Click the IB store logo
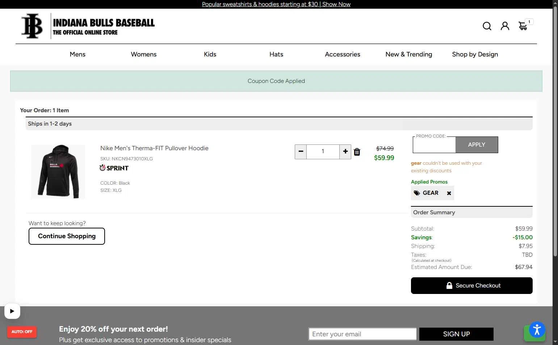 coord(32,26)
